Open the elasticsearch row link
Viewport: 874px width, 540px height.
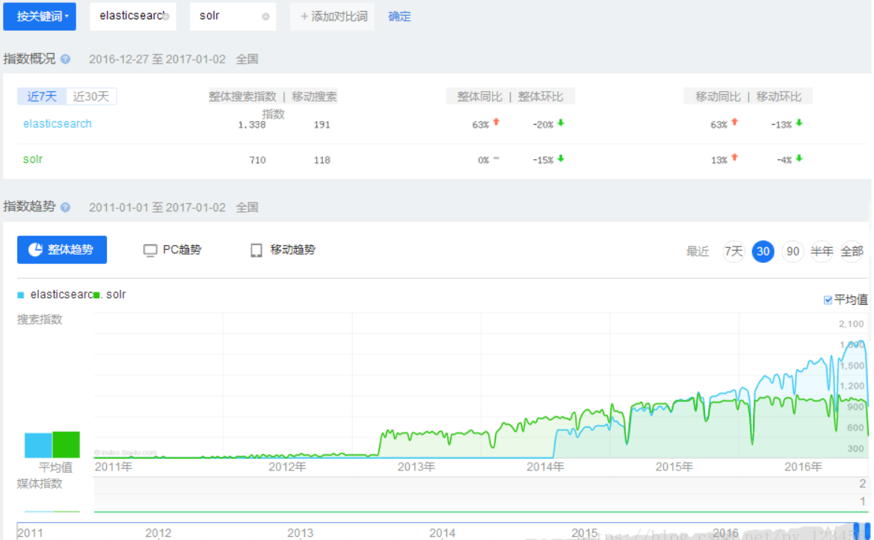[58, 123]
